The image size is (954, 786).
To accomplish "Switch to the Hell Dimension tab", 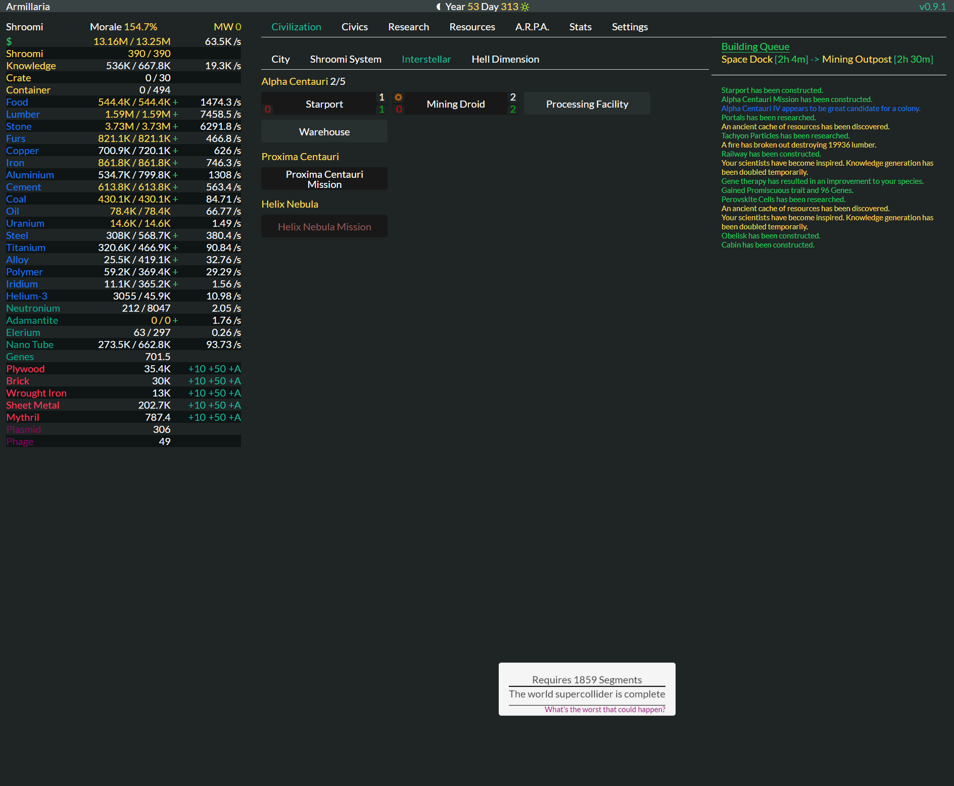I will (x=505, y=59).
